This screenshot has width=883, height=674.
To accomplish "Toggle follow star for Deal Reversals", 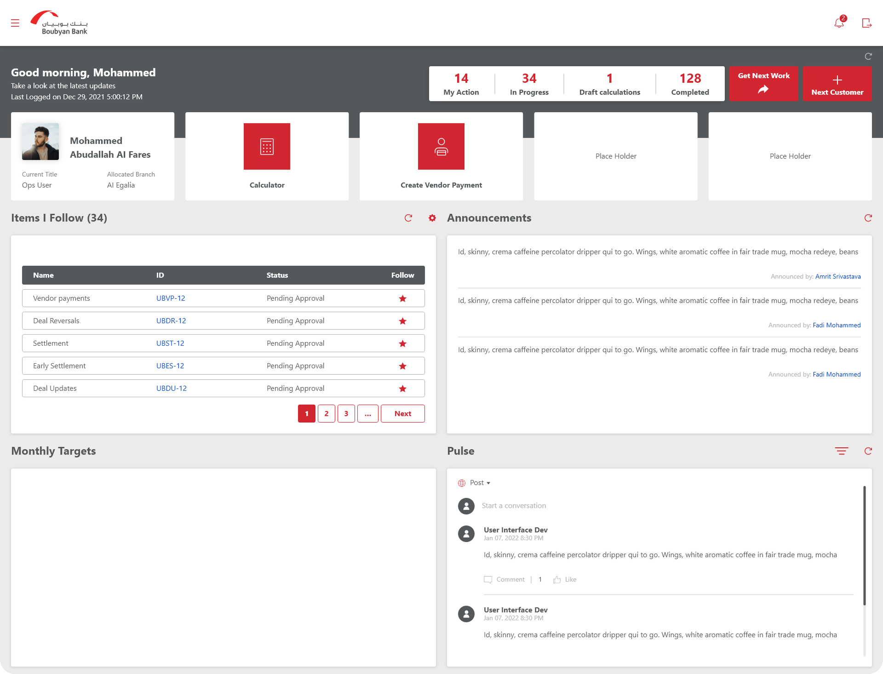I will tap(402, 321).
